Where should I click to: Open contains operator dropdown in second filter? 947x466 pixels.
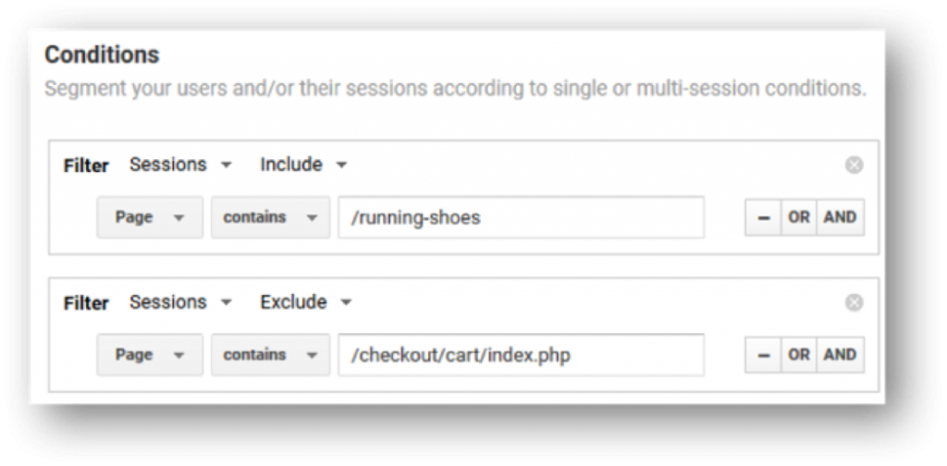click(270, 355)
